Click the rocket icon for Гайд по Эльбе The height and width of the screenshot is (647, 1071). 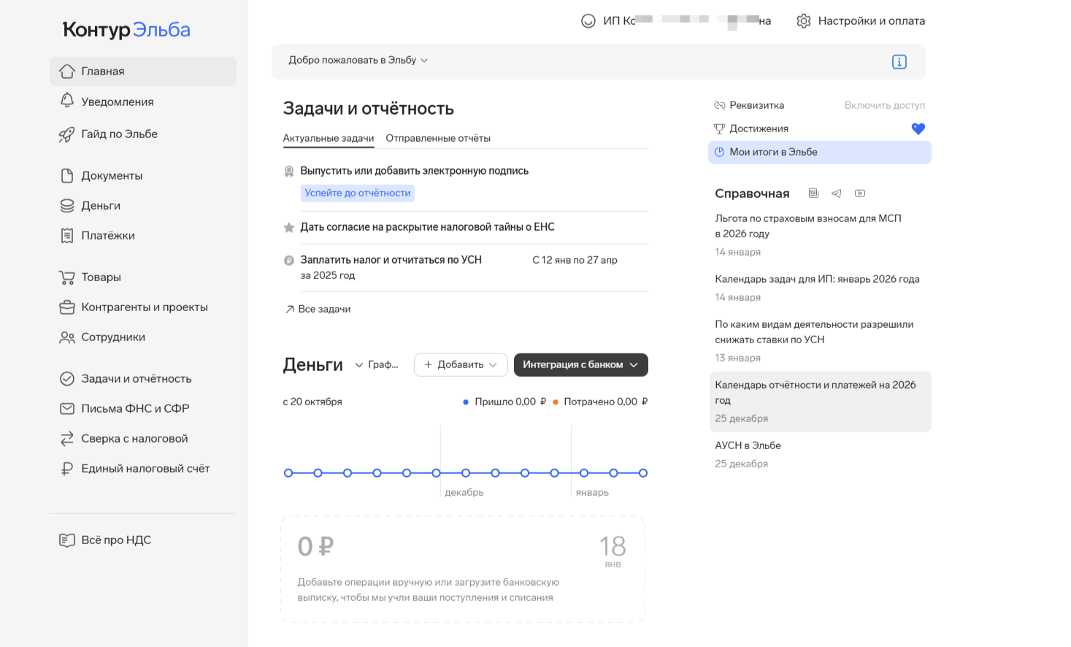click(66, 134)
